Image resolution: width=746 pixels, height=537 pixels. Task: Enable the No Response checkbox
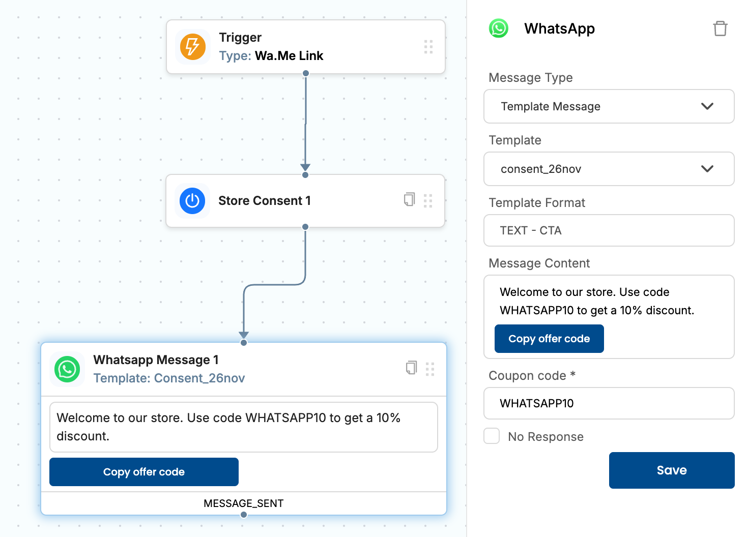pos(492,436)
